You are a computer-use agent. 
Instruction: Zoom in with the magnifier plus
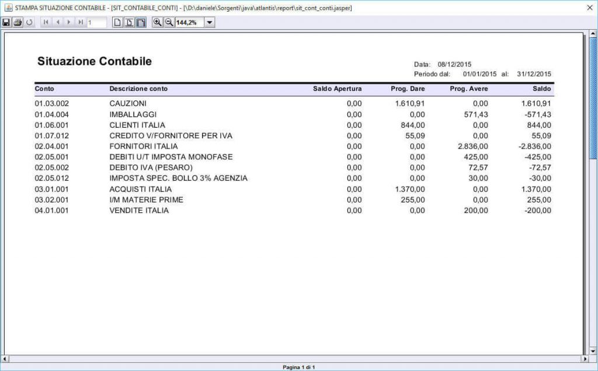157,22
